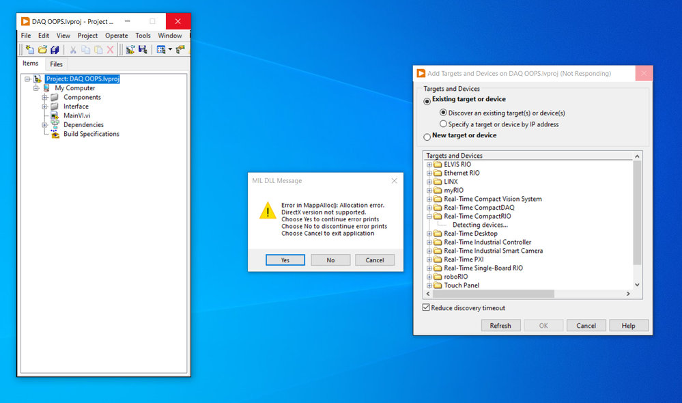Click the Resolve conflicts toolbar icon

[x=180, y=50]
